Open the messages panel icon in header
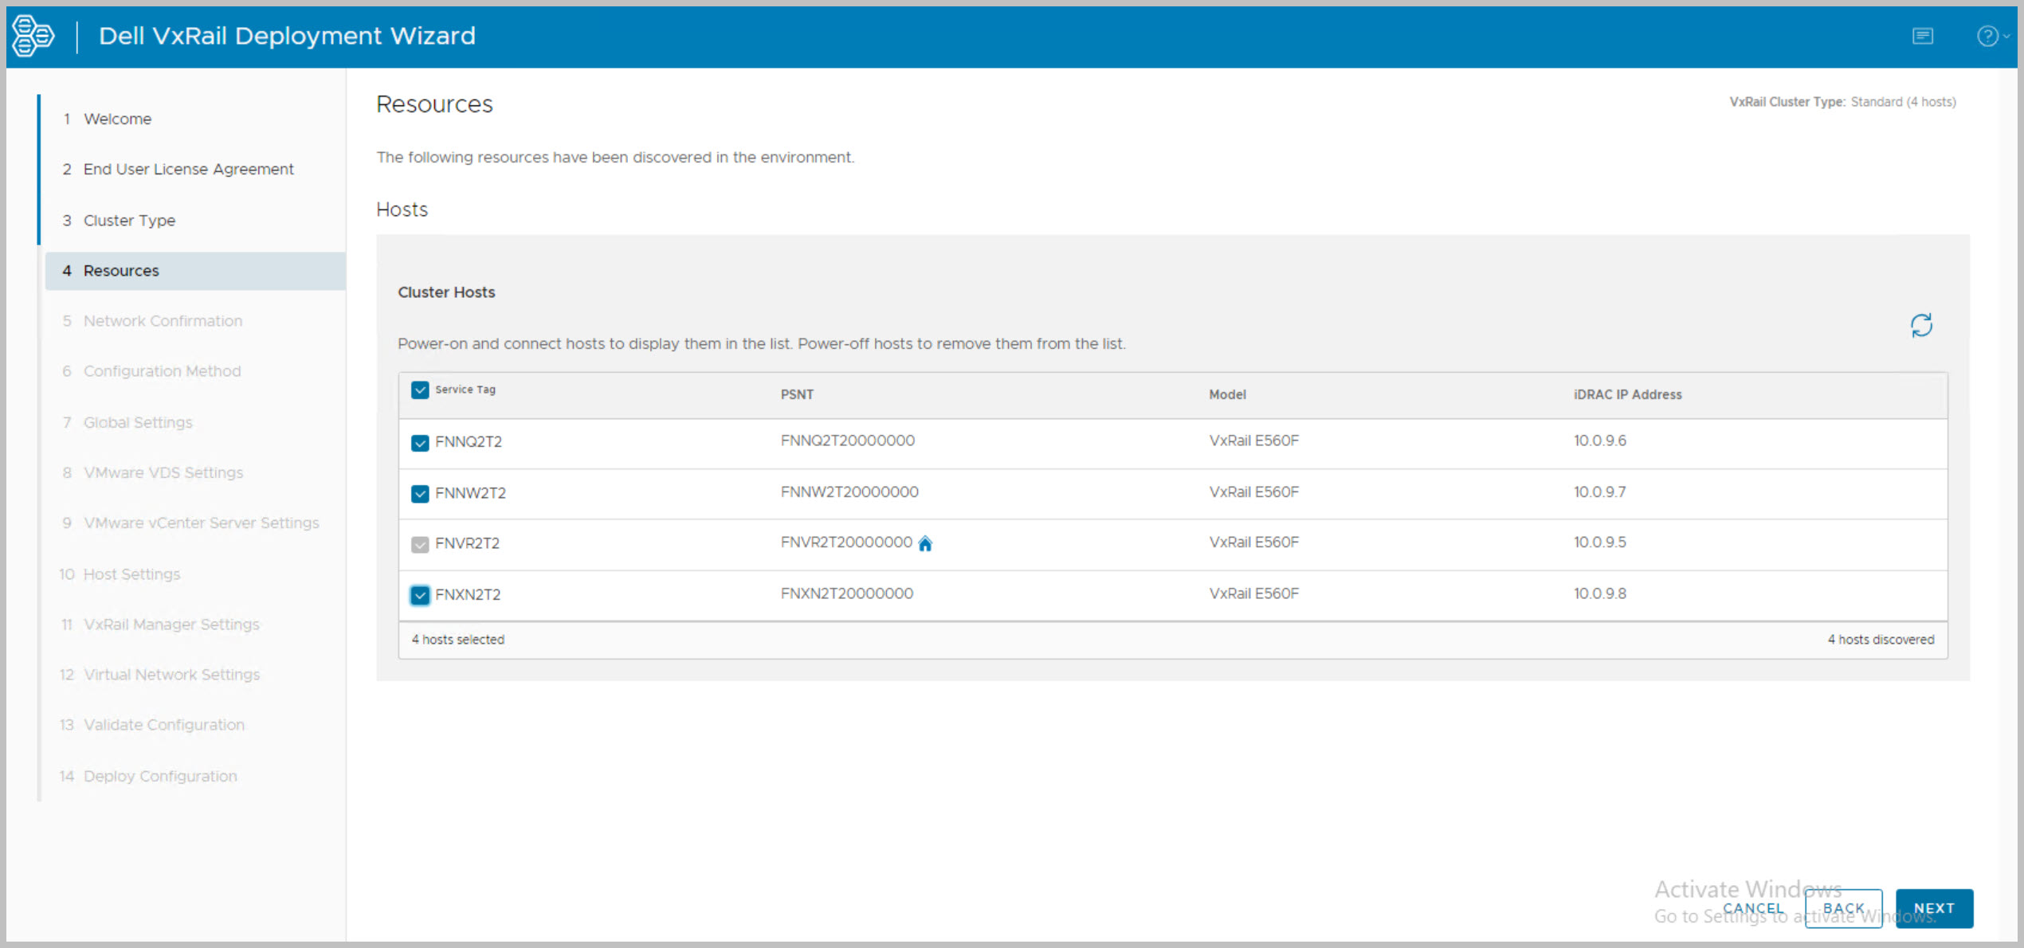Viewport: 2024px width, 948px height. (x=1922, y=36)
